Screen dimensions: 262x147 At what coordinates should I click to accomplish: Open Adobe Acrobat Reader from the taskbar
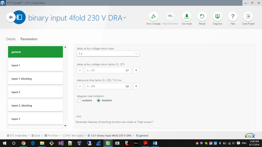(145, 143)
